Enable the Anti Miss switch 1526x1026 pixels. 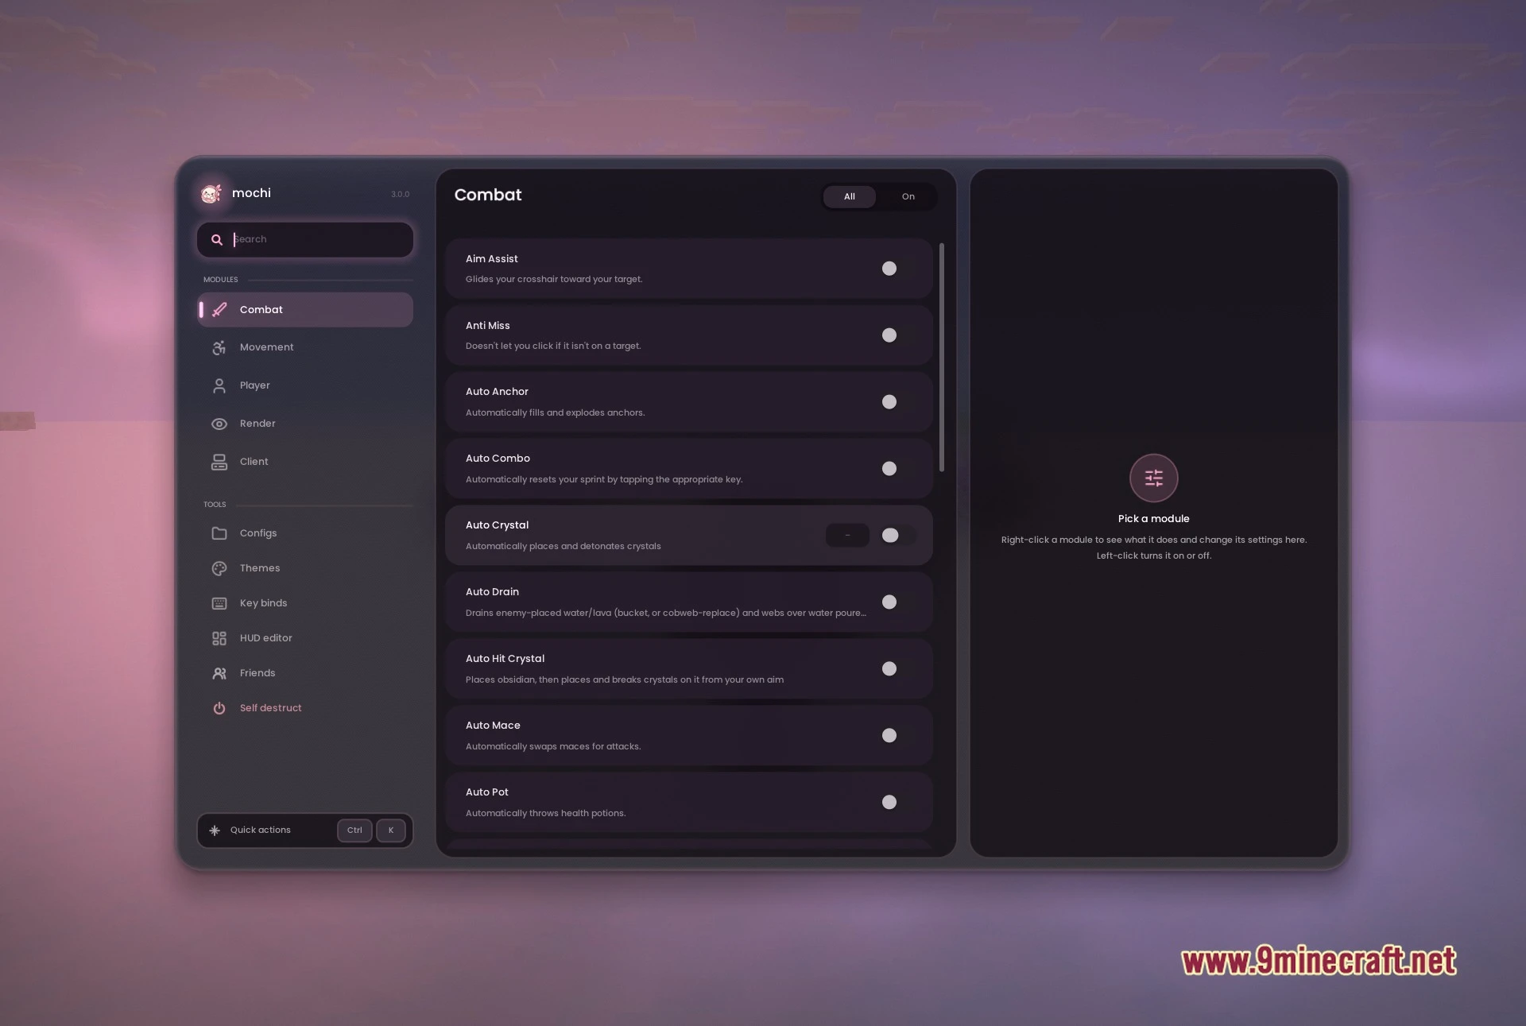(x=897, y=335)
